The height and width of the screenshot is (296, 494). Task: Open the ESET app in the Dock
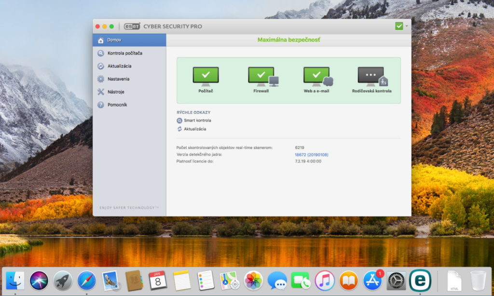420,280
